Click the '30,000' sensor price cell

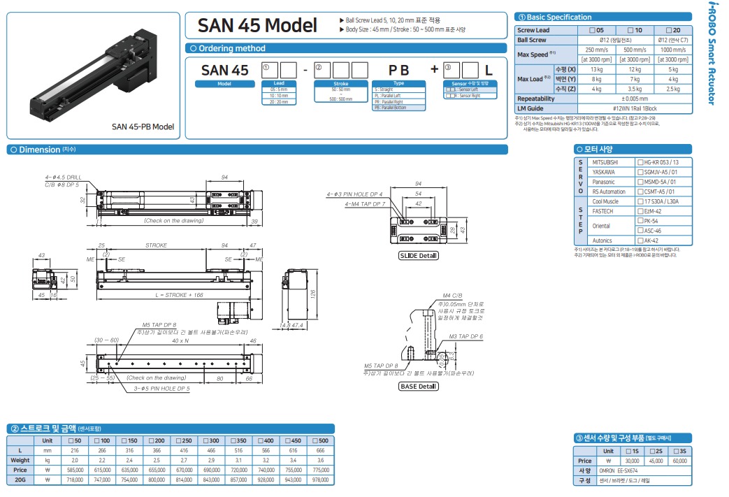[x=632, y=461]
